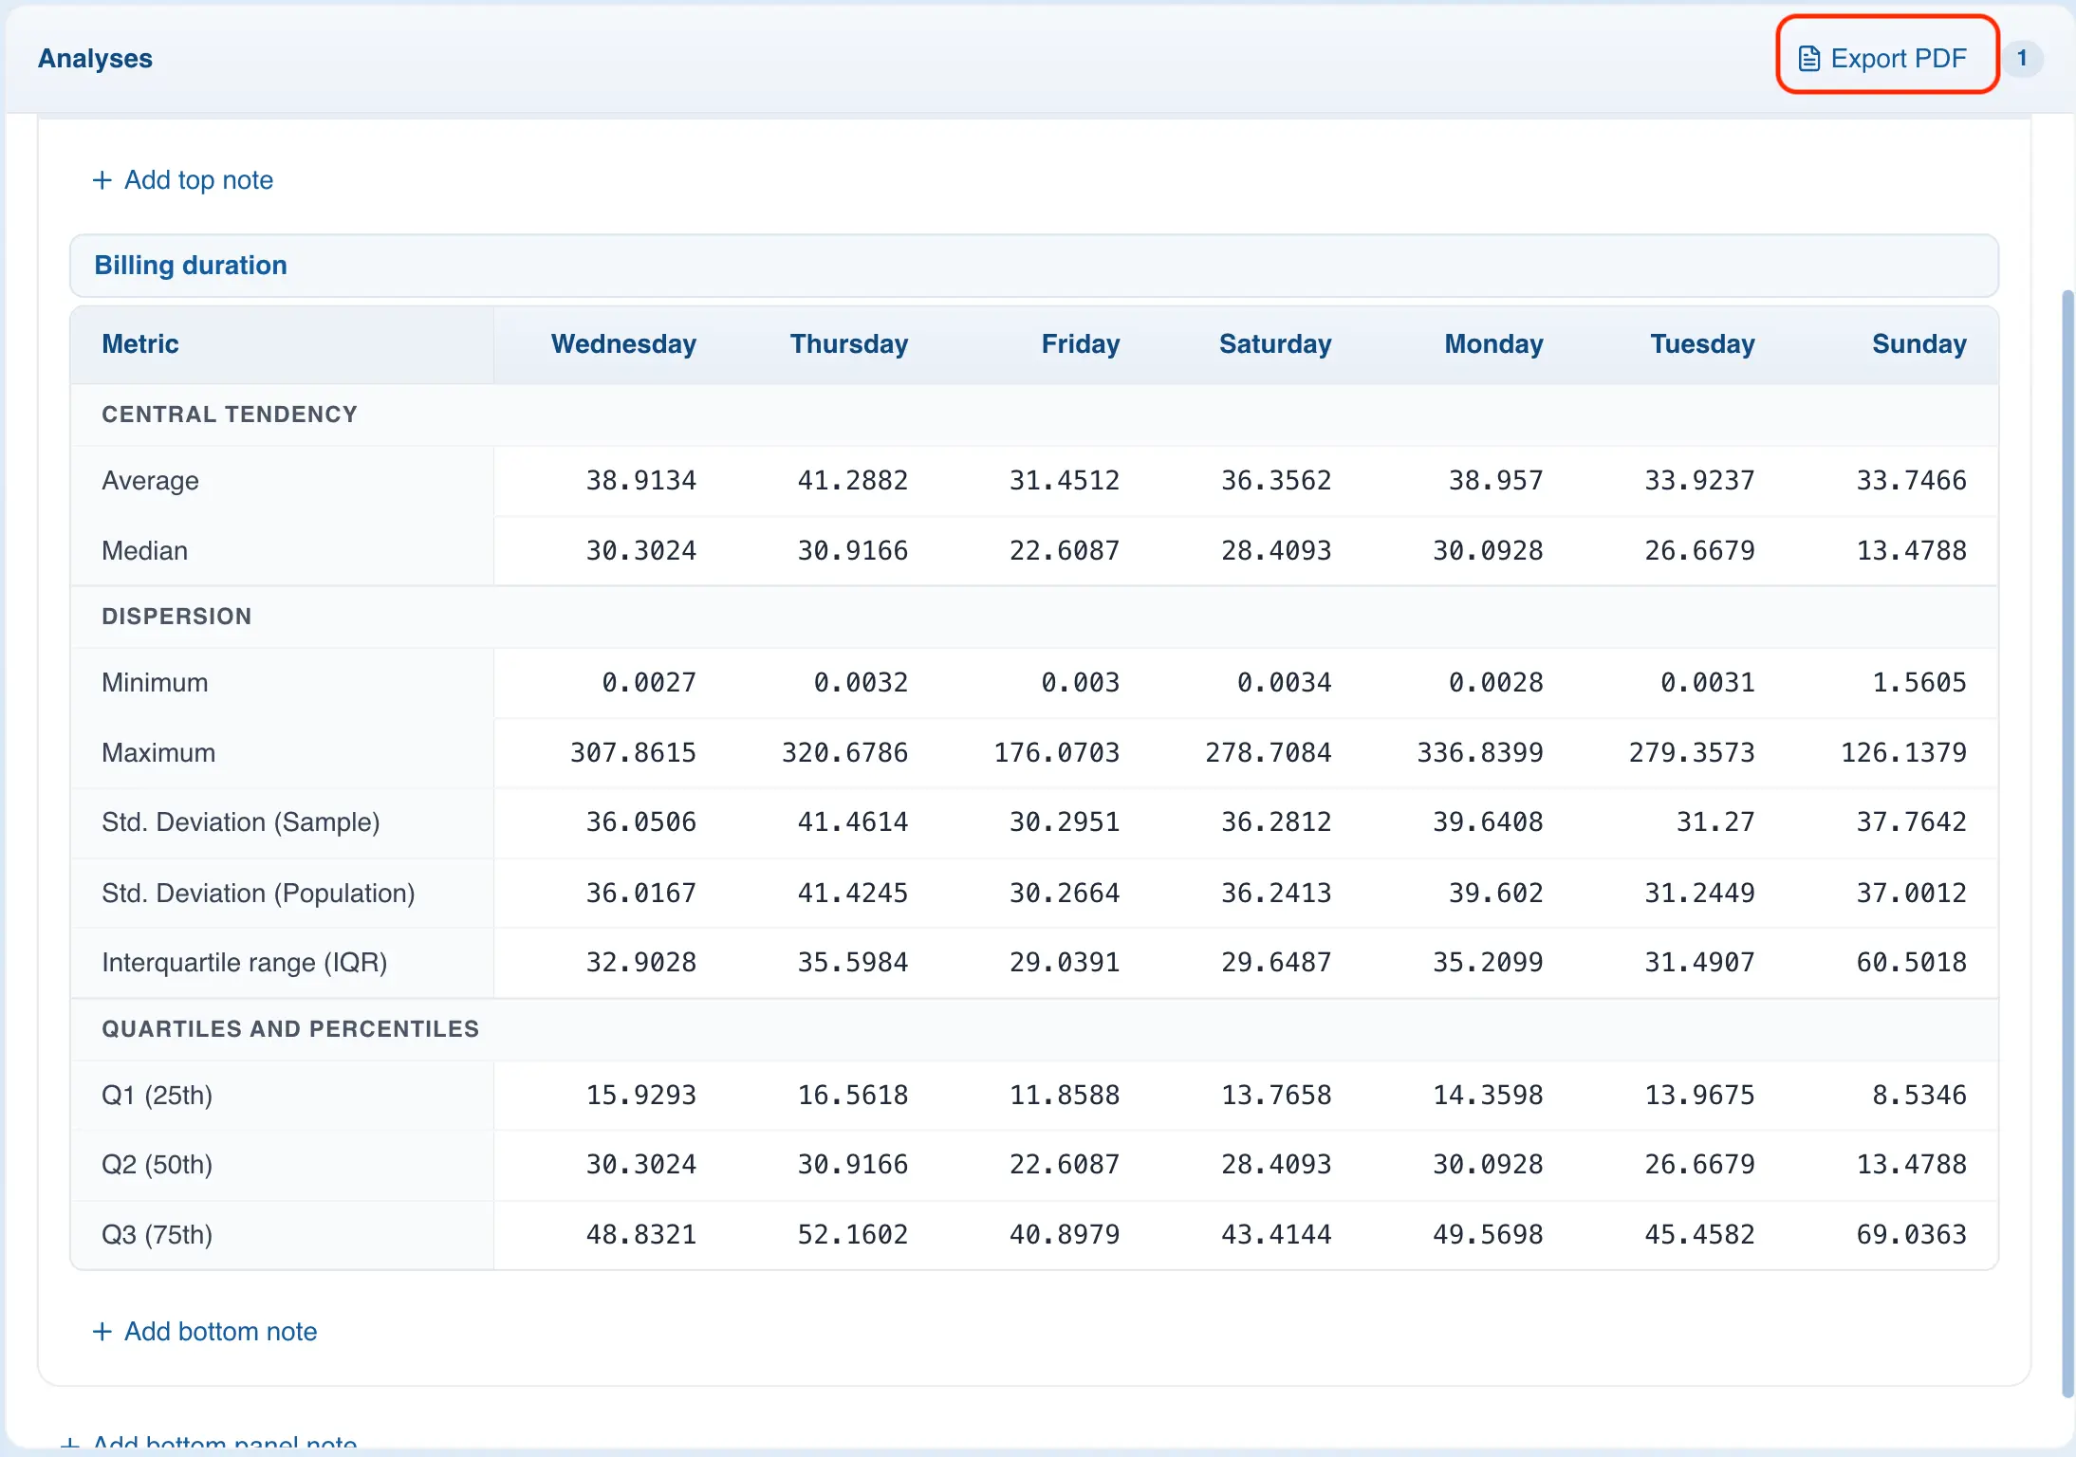Collapse the CENTRAL TENDENCY group

tap(229, 414)
